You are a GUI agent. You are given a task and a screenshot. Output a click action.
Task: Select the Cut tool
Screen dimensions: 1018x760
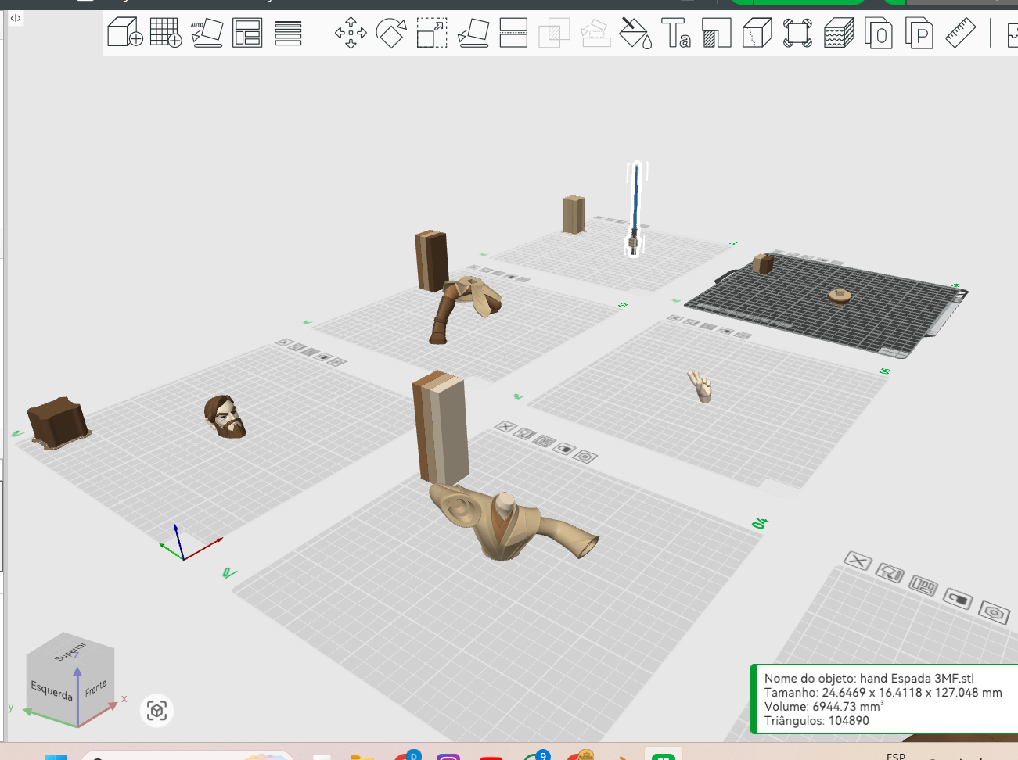[513, 33]
